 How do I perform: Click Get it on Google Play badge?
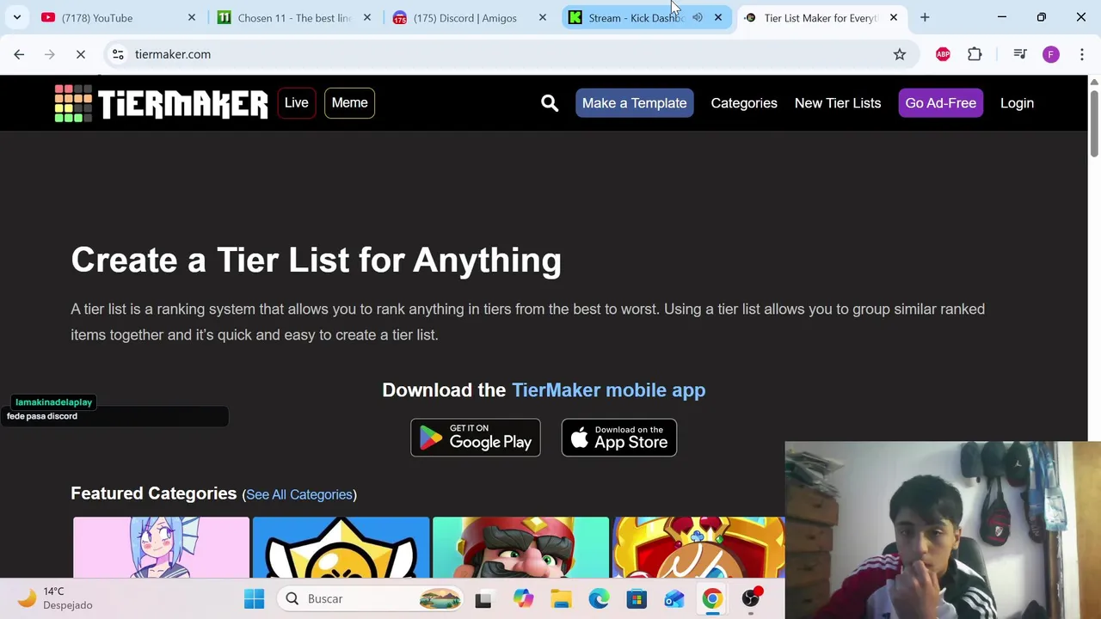tap(476, 438)
